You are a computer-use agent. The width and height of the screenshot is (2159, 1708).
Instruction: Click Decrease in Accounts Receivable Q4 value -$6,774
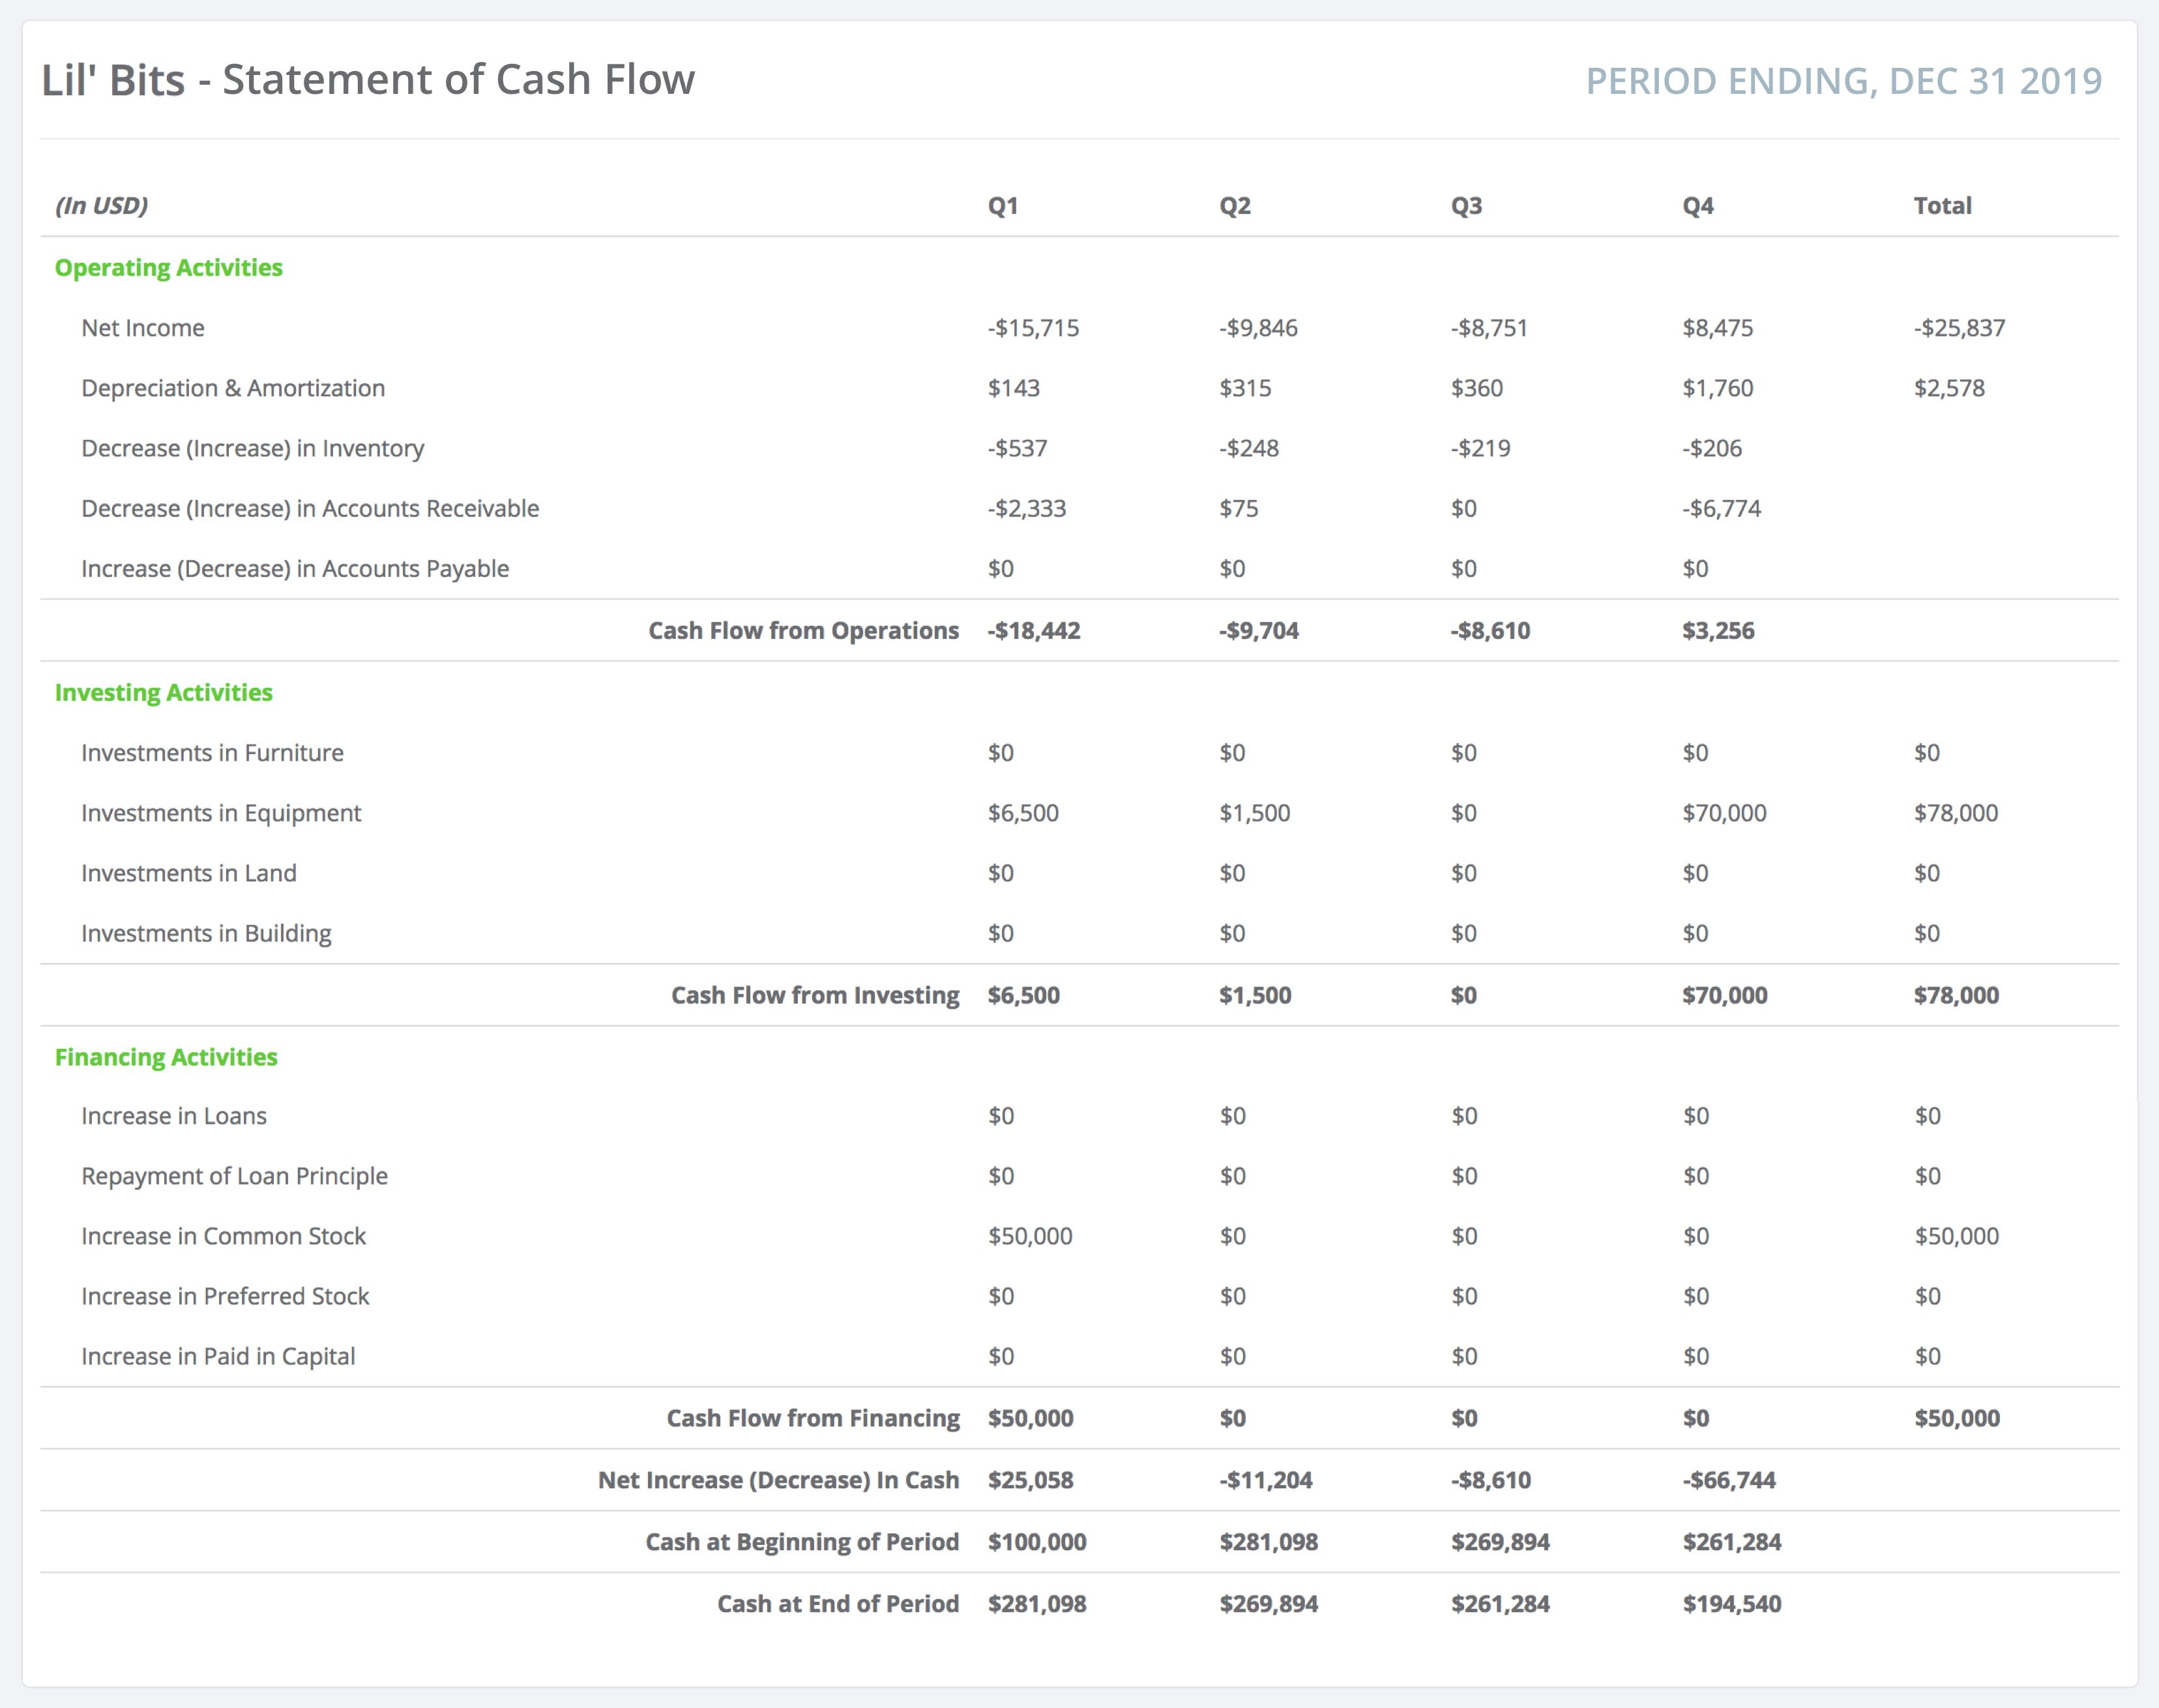[1721, 509]
